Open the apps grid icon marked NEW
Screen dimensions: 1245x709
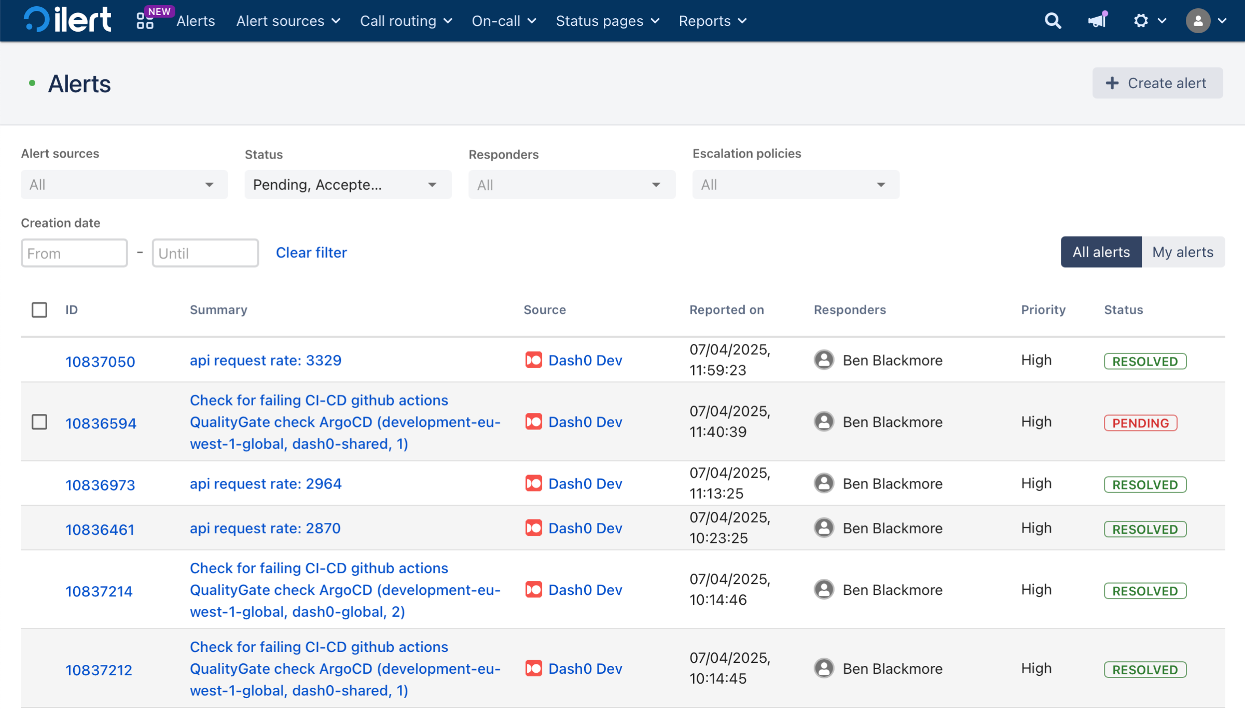tap(145, 21)
